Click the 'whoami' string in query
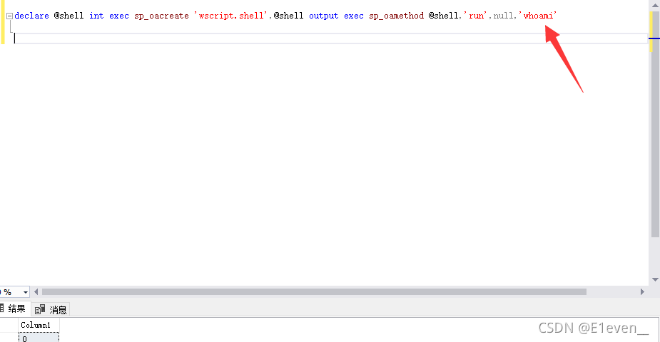Screen dimensions: 660x342 coord(539,16)
